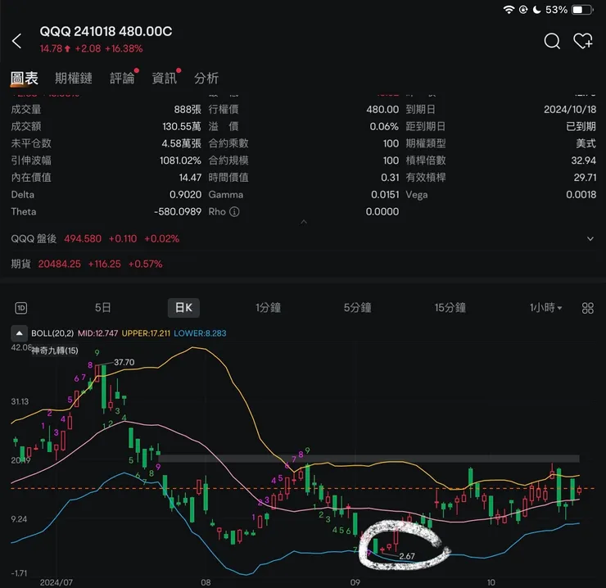Switch to the 圖表 tab

coord(25,78)
